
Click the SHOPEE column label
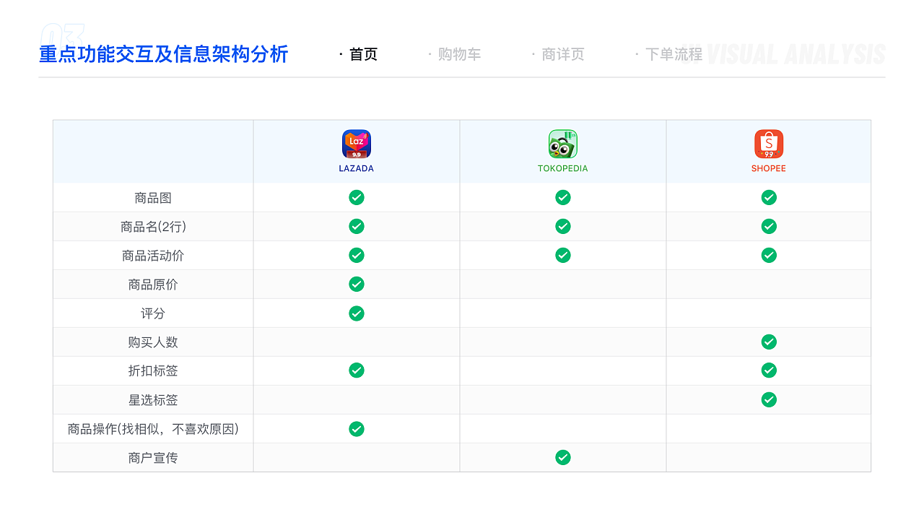pyautogui.click(x=769, y=168)
